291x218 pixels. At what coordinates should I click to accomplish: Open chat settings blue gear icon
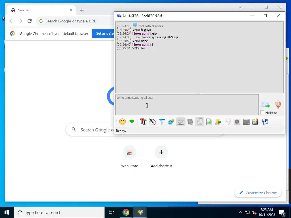pos(171,122)
